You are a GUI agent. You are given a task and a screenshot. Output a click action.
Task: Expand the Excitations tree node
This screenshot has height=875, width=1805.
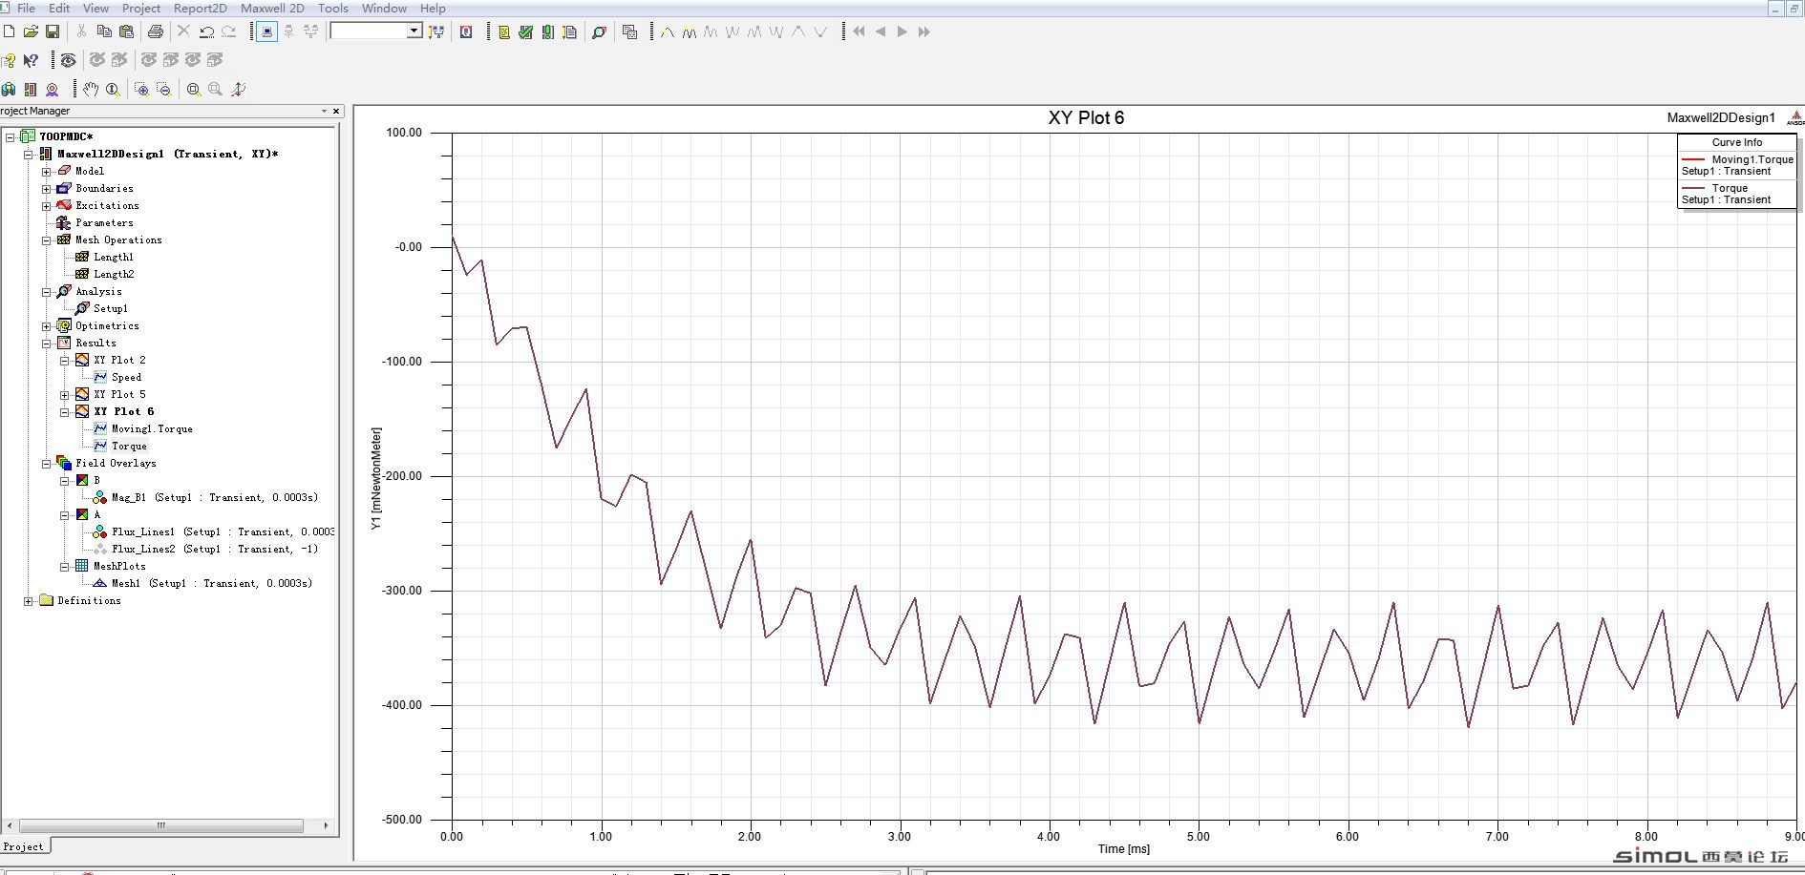[x=46, y=206]
